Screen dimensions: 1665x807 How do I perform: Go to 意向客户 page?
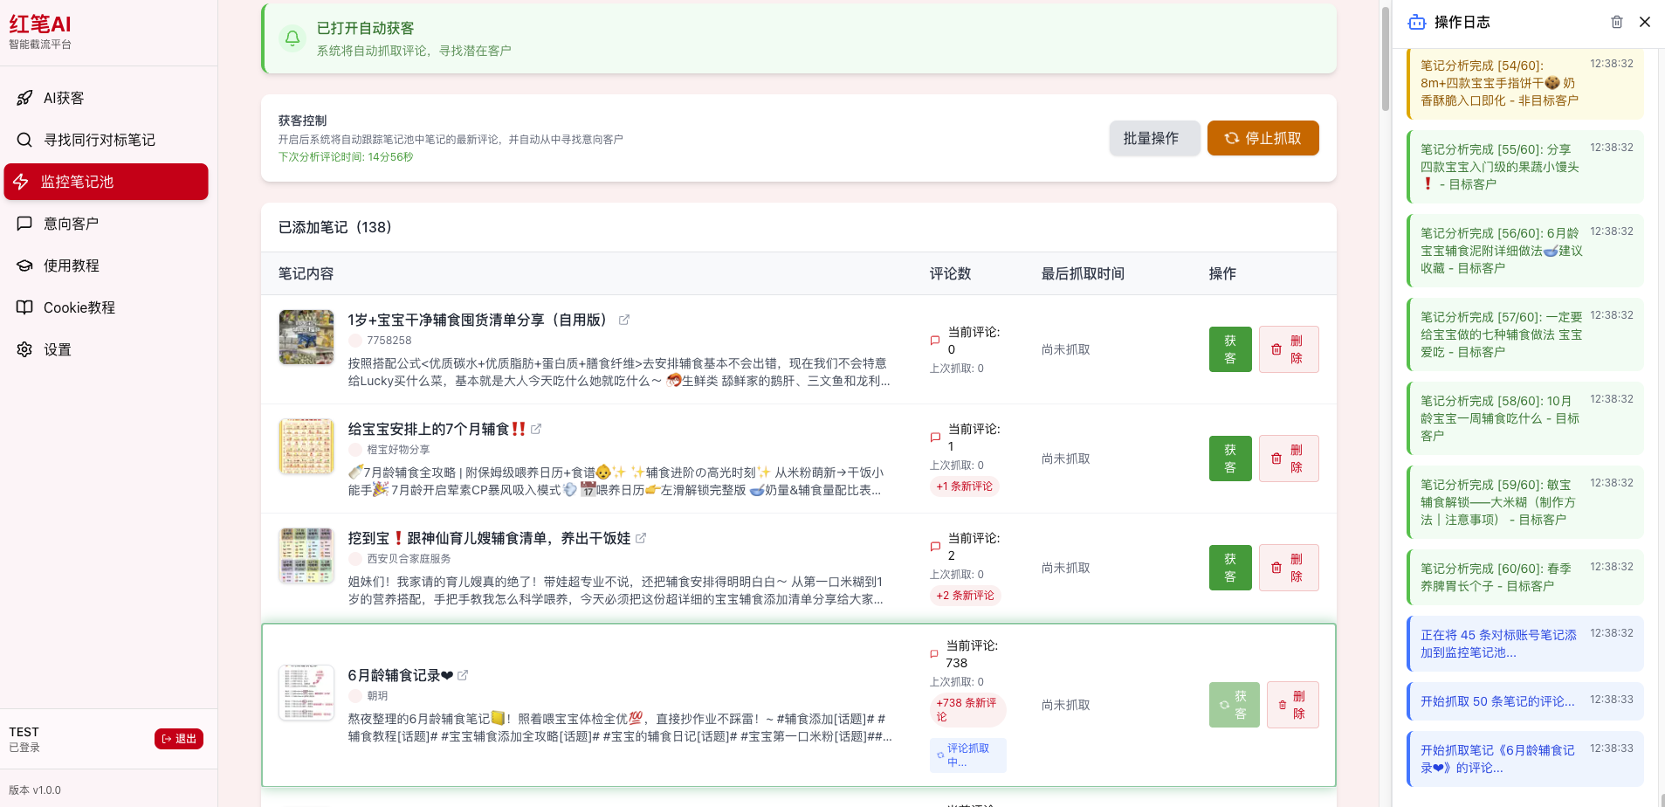pos(106,224)
